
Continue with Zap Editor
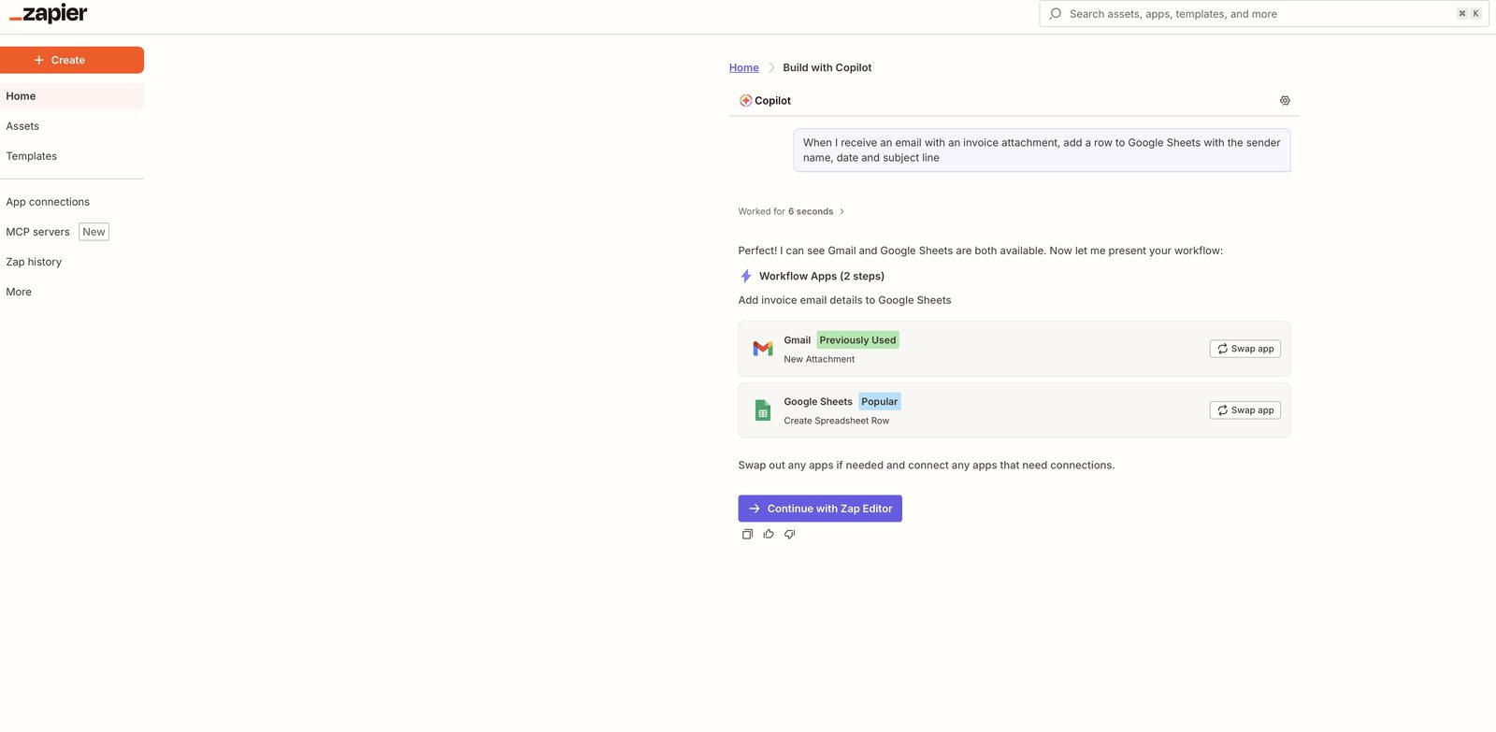click(820, 509)
